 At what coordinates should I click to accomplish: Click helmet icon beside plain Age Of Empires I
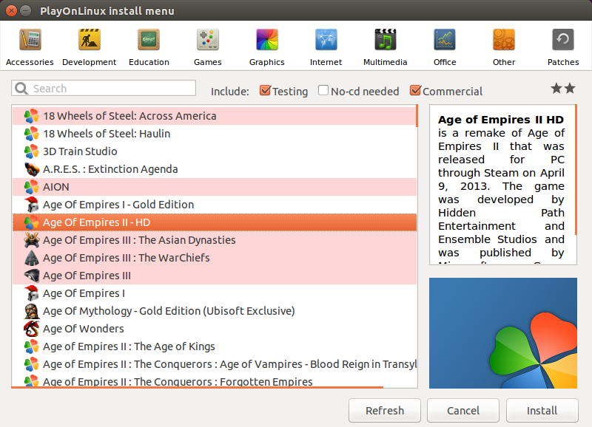[x=31, y=293]
